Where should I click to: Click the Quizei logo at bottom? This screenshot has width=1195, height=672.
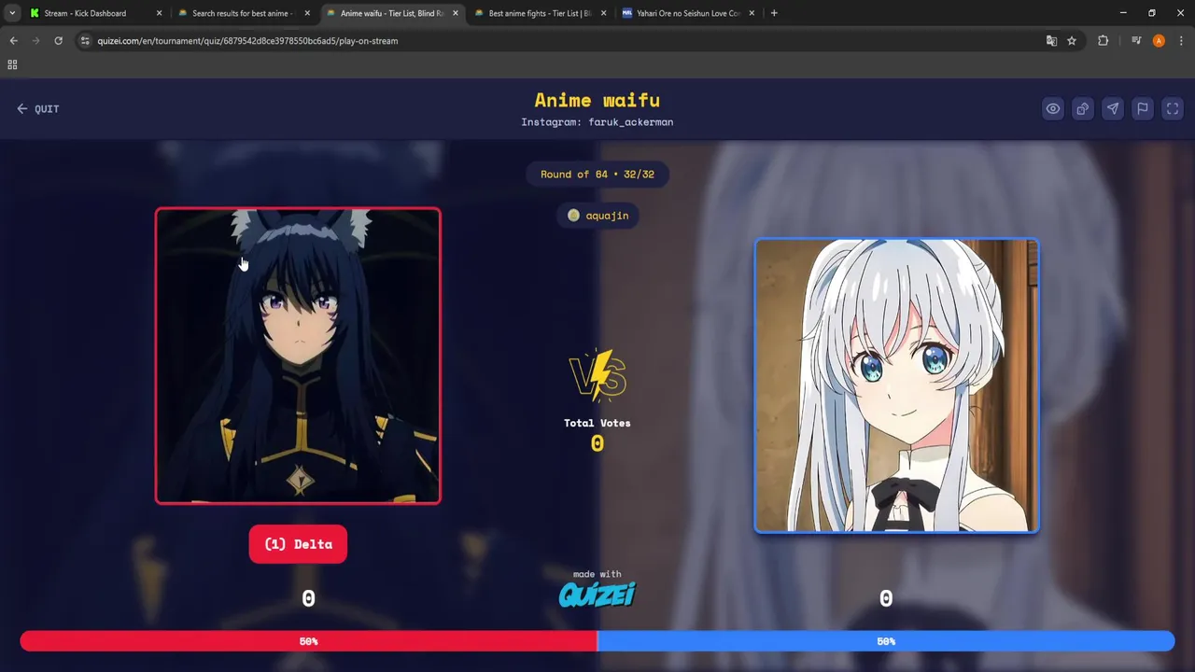click(x=597, y=595)
